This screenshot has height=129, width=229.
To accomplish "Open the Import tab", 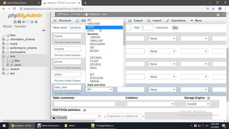I will click(x=154, y=21).
